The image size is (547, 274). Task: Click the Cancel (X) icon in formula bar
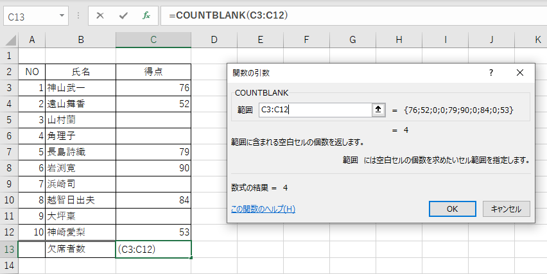[100, 15]
